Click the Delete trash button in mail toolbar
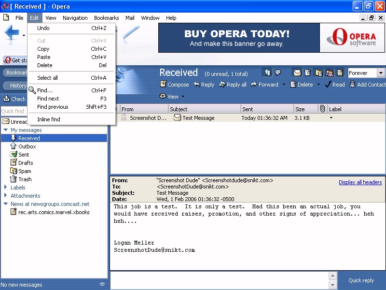Image resolution: width=386 pixels, height=290 pixels. [301, 85]
